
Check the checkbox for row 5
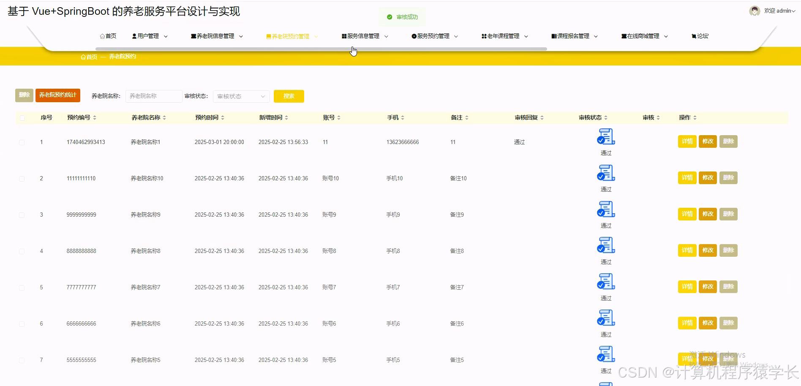22,288
